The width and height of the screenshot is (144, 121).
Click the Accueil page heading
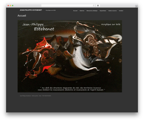tap(22, 16)
